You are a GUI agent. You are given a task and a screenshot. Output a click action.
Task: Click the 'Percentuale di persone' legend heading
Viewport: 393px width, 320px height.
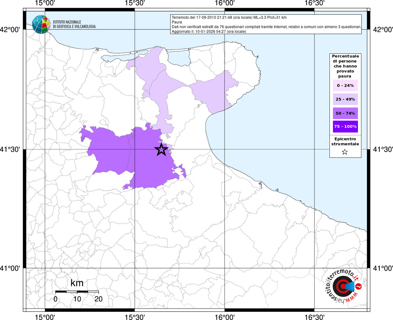coord(345,66)
